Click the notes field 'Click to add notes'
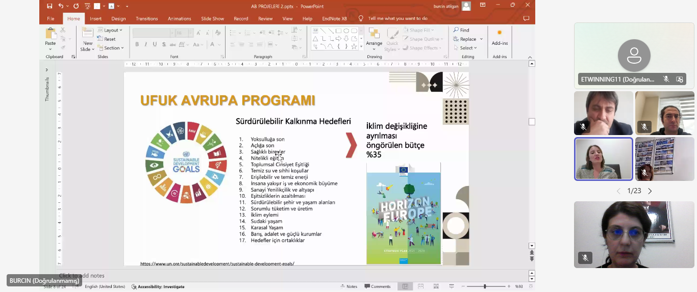Screen dimensions: 697x292 tap(82, 276)
